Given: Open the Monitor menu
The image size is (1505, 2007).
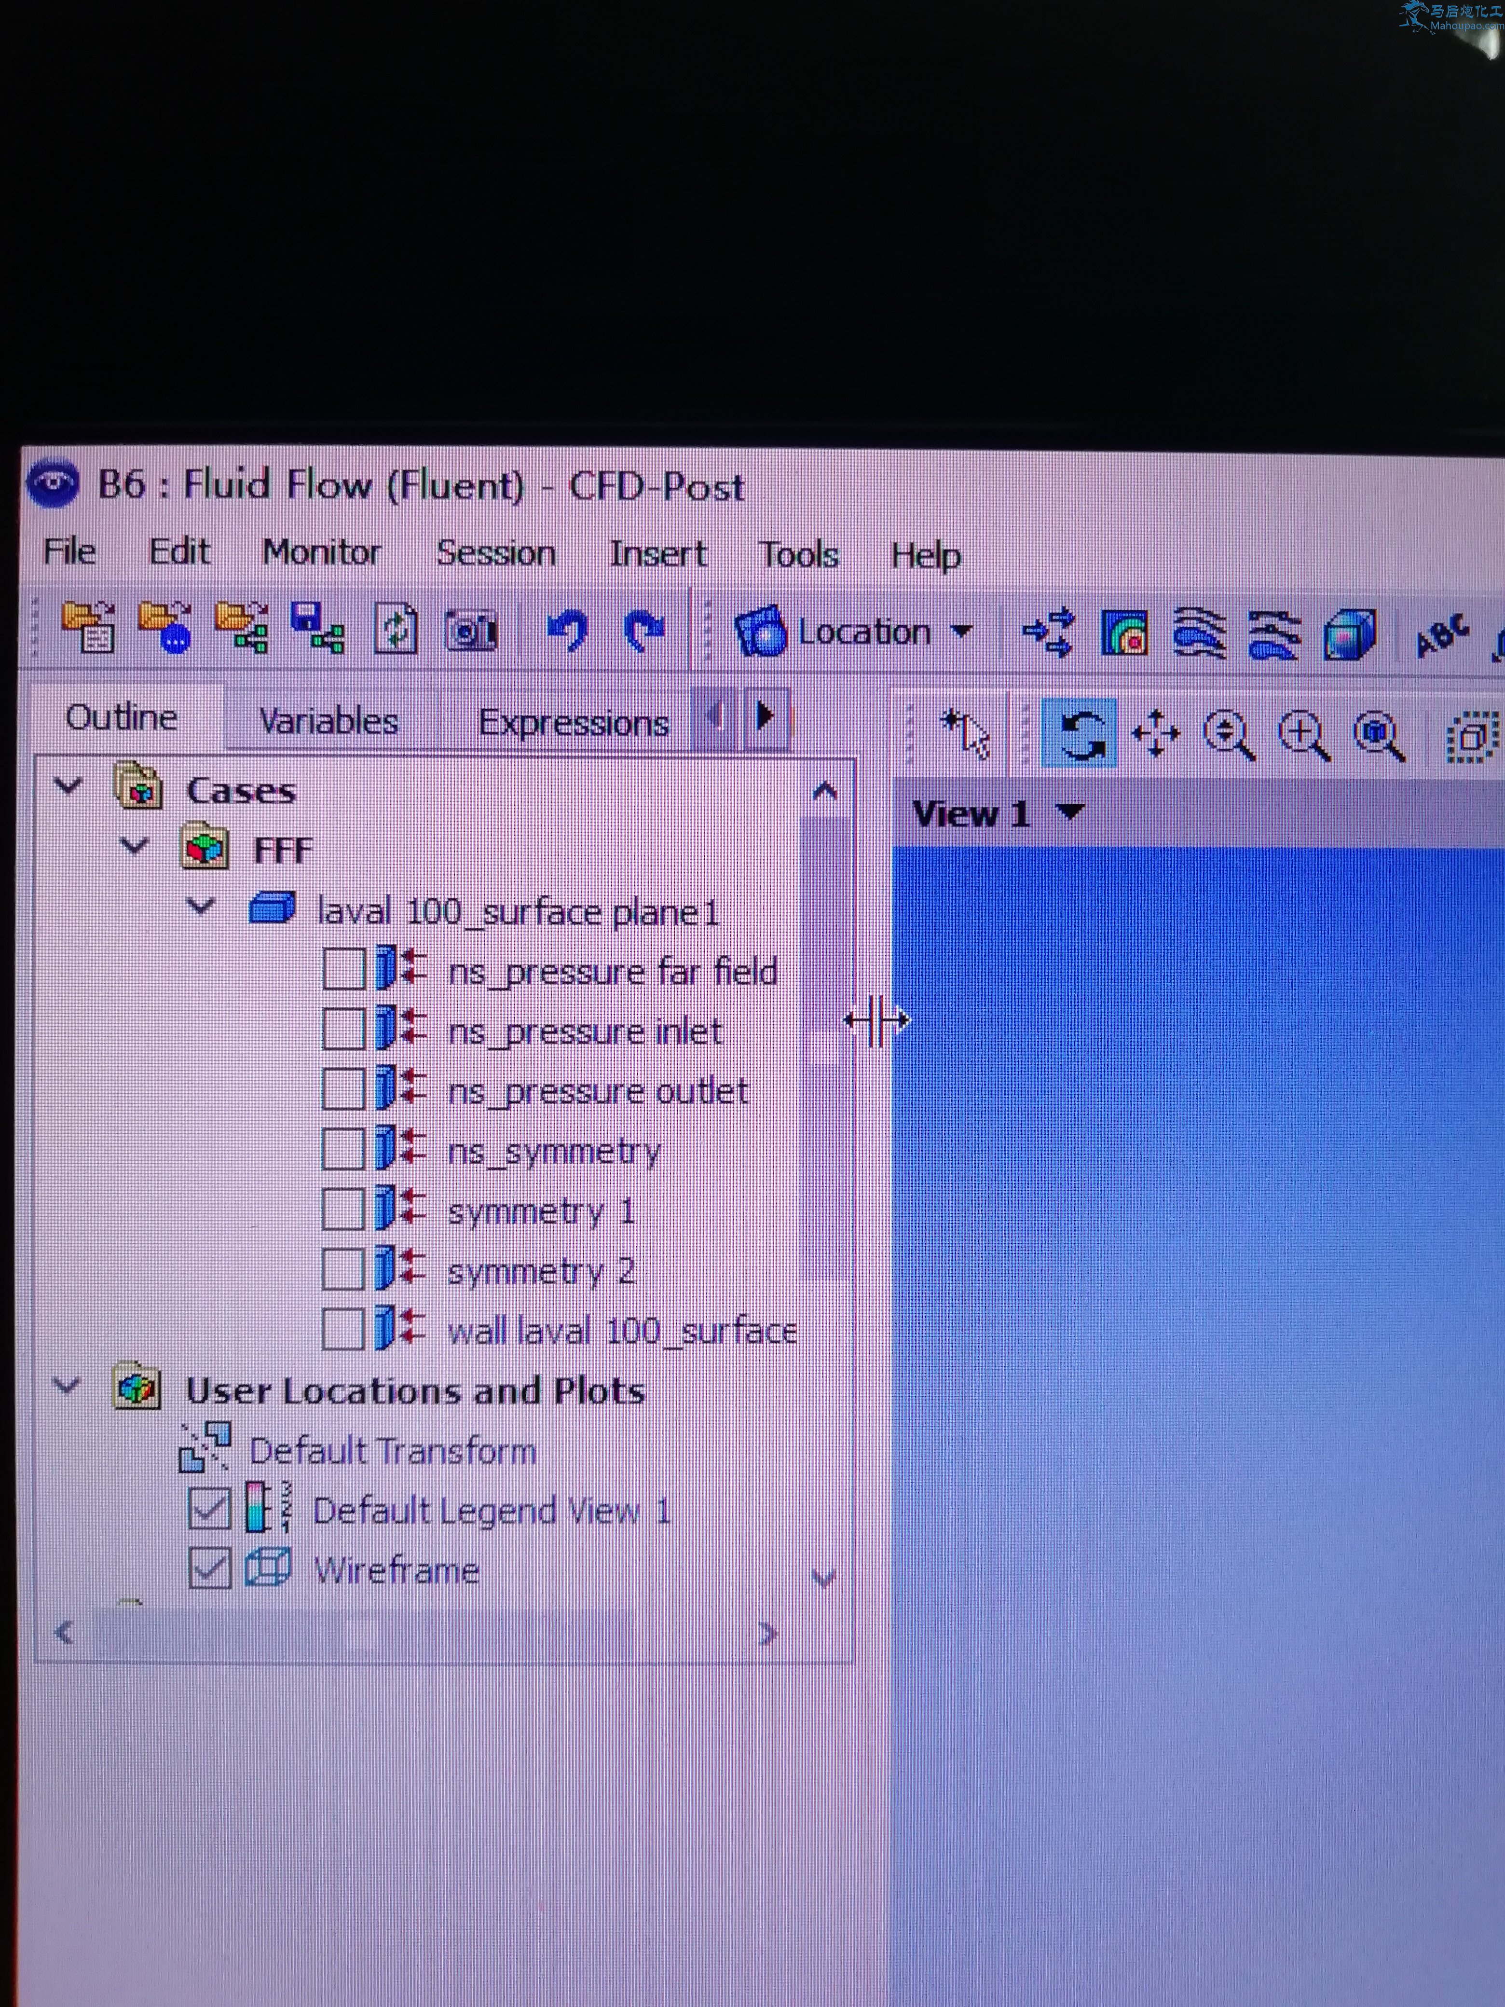Looking at the screenshot, I should (321, 552).
